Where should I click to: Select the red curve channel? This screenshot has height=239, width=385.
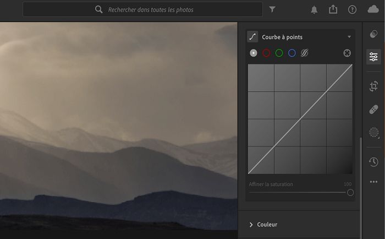pos(266,53)
